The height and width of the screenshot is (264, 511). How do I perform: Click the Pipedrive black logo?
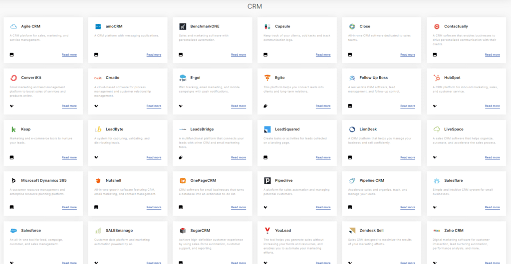pyautogui.click(x=267, y=180)
